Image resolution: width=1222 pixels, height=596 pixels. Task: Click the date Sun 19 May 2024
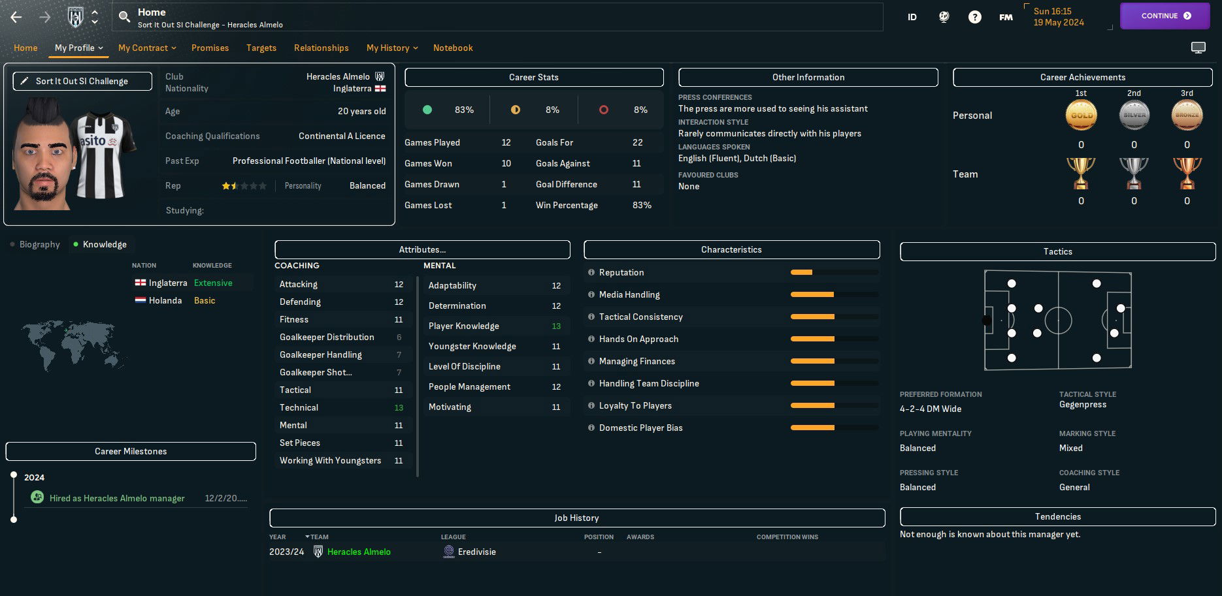click(x=1059, y=17)
